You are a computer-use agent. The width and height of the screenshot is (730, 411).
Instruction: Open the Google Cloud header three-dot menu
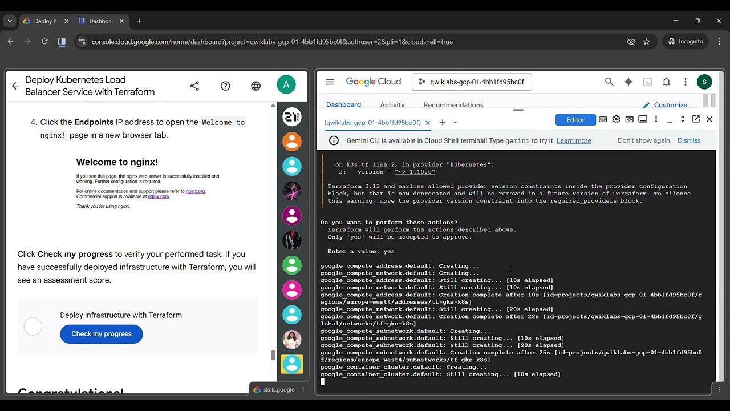(x=685, y=82)
